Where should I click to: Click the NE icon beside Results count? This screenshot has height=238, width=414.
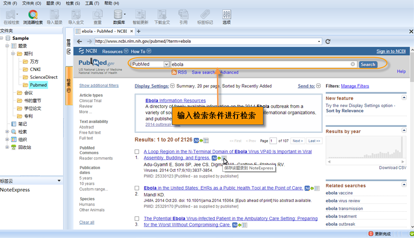tap(196, 140)
